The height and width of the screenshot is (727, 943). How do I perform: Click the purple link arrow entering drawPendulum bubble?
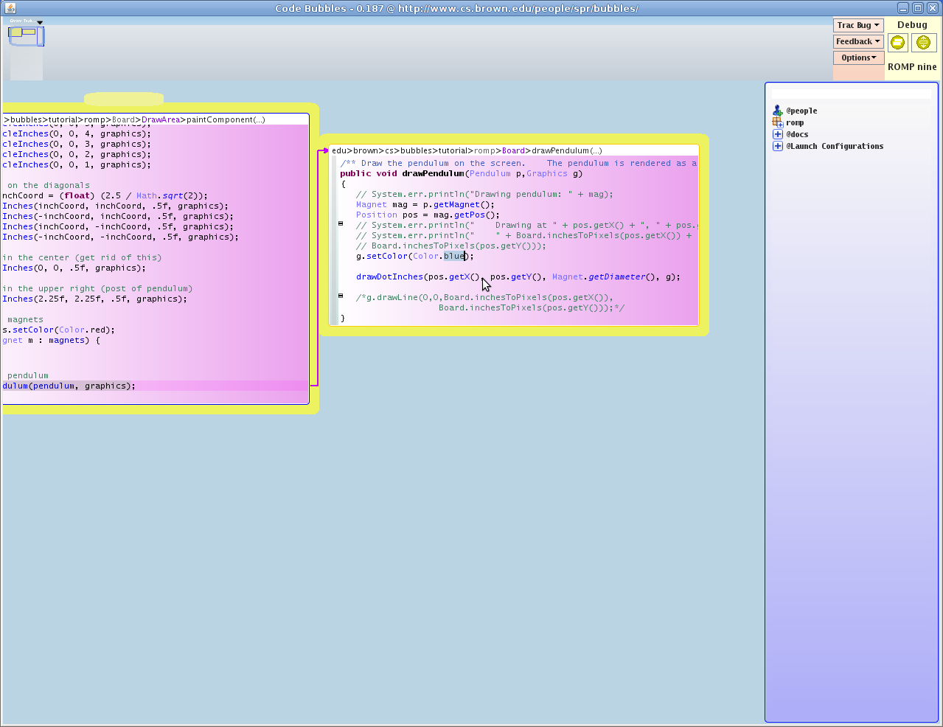[x=323, y=150]
